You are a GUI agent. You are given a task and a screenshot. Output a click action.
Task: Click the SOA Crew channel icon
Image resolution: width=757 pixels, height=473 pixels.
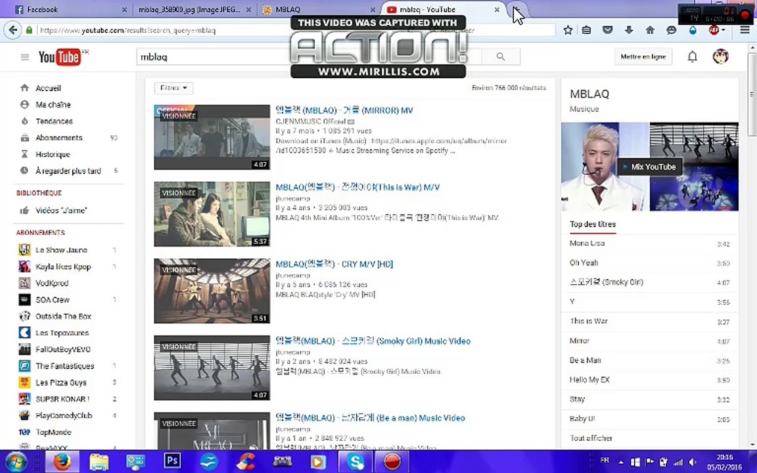click(24, 300)
